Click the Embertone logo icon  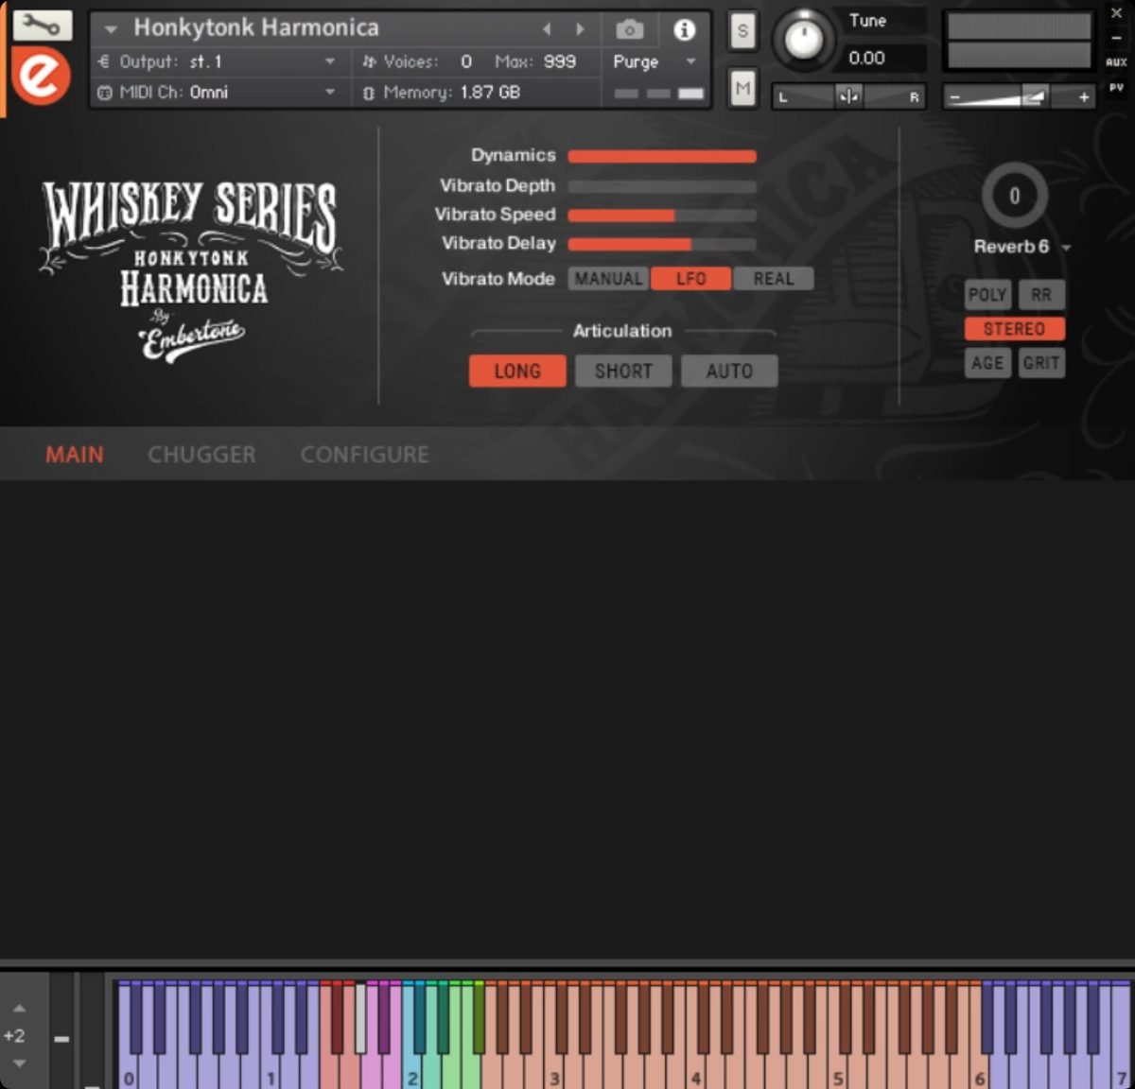tap(41, 76)
